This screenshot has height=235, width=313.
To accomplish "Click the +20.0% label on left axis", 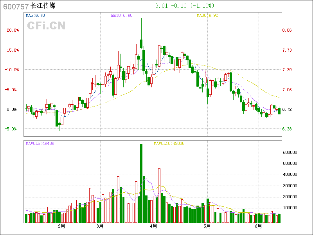I will 11,30.
